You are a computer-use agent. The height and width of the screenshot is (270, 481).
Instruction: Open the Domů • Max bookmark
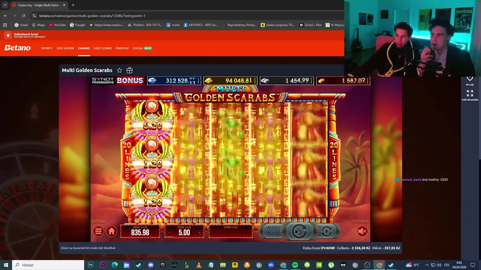310,25
